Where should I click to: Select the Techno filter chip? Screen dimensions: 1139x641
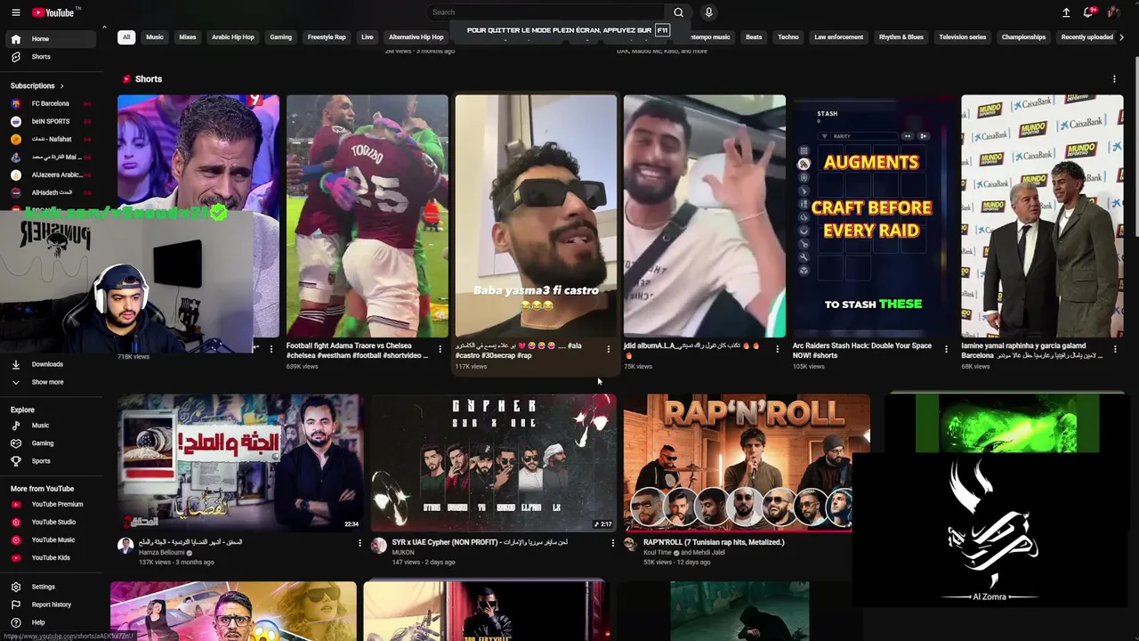point(788,37)
